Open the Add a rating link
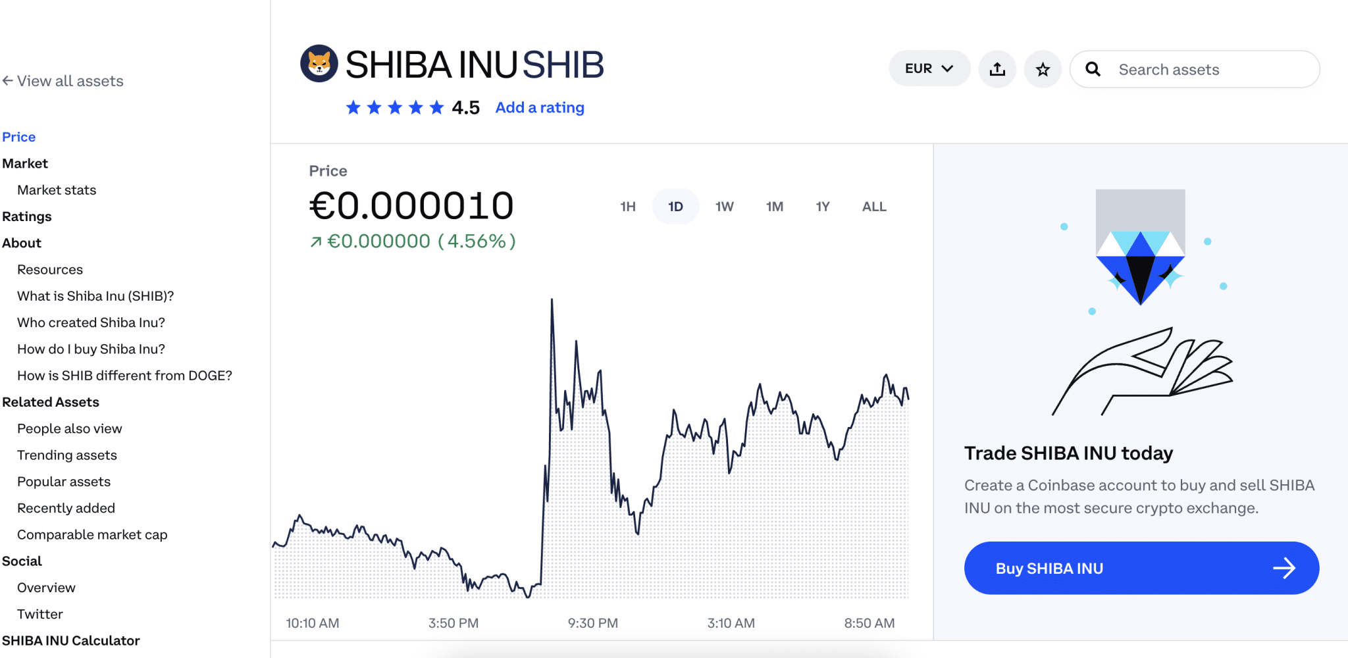The width and height of the screenshot is (1348, 658). (x=539, y=107)
